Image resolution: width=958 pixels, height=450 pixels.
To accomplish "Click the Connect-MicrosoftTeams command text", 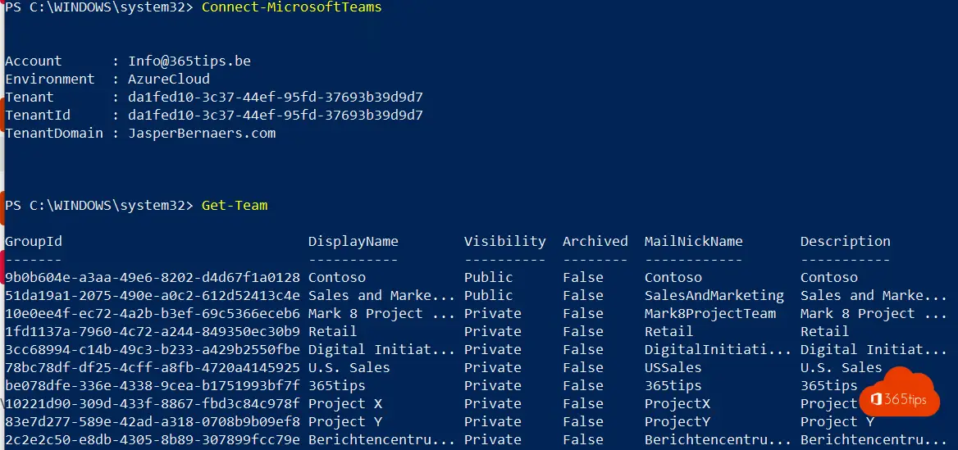I will coord(291,7).
